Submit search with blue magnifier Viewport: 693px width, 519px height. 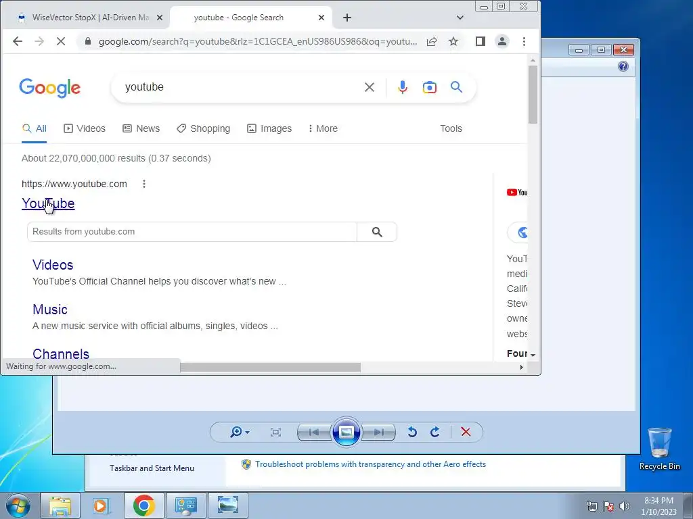coord(456,87)
